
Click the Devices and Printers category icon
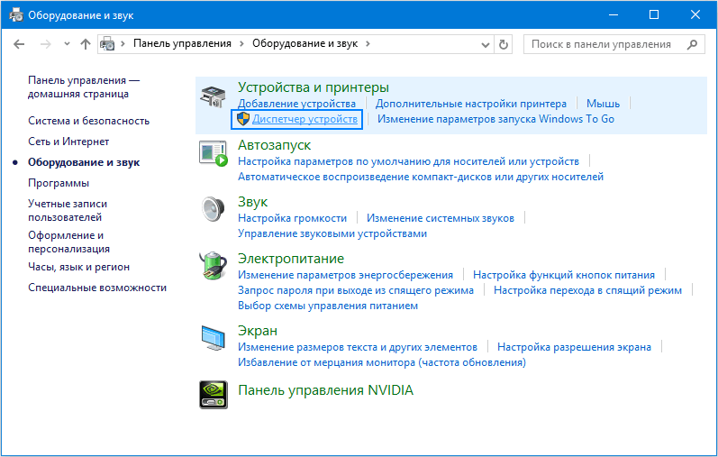click(x=214, y=97)
